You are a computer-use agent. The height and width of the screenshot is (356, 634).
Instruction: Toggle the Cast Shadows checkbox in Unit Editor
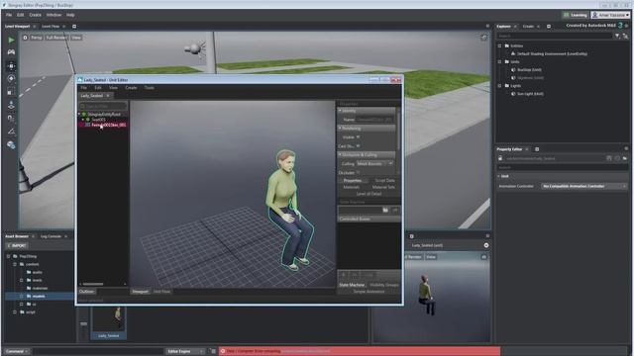pos(359,145)
